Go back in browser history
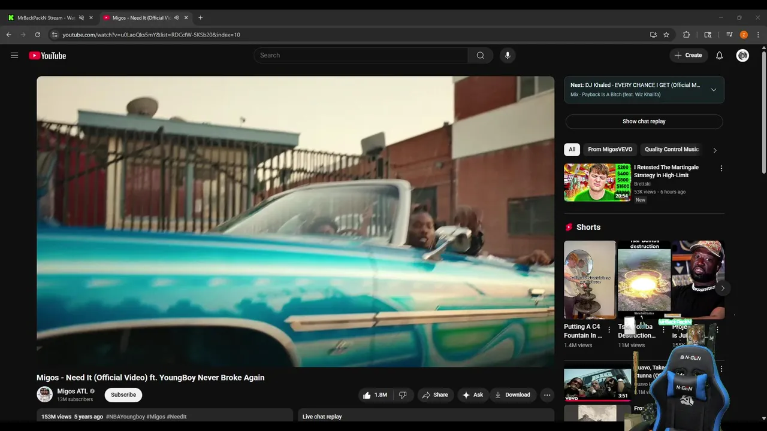This screenshot has height=431, width=767. [8, 35]
